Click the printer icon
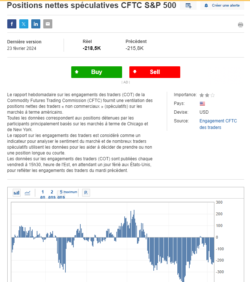The height and width of the screenshot is (282, 250). click(241, 25)
